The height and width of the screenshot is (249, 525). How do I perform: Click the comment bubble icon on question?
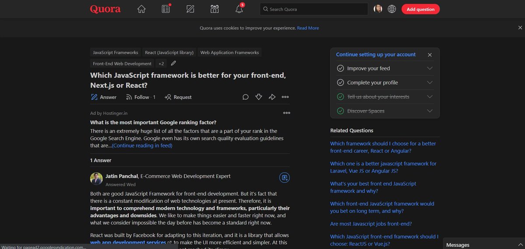(245, 97)
